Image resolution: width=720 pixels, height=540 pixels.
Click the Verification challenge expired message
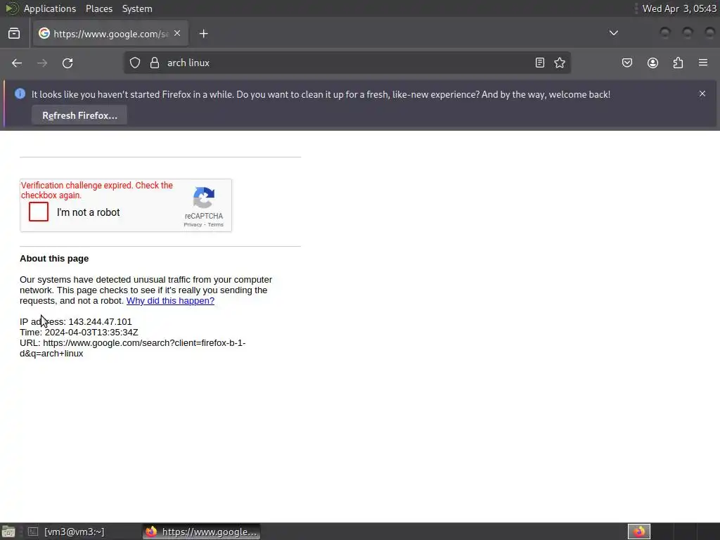pos(97,190)
